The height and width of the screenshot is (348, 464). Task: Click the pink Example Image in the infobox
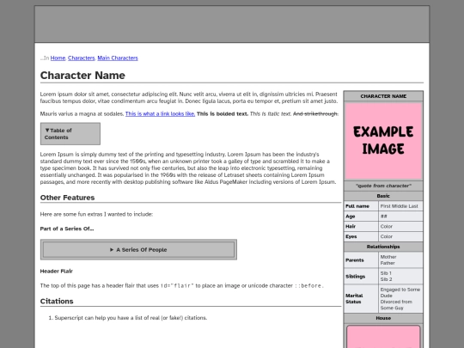(383, 141)
